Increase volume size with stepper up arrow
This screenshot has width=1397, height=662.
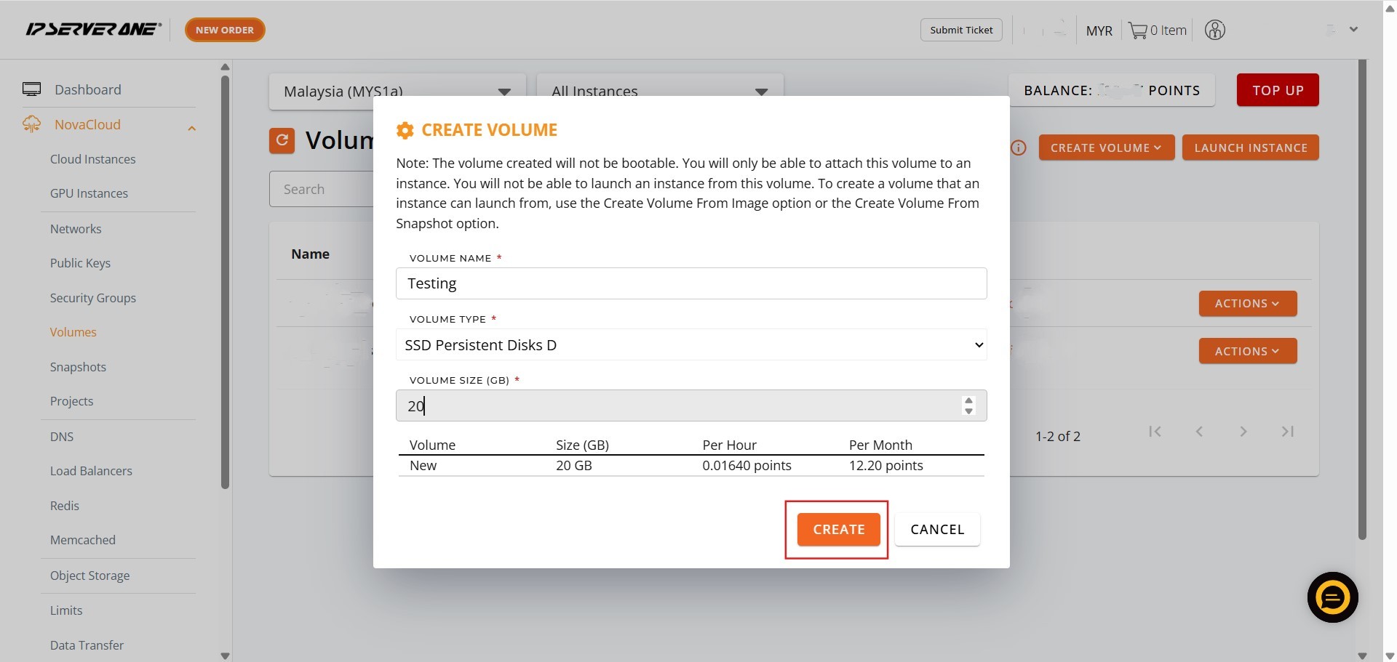point(968,400)
